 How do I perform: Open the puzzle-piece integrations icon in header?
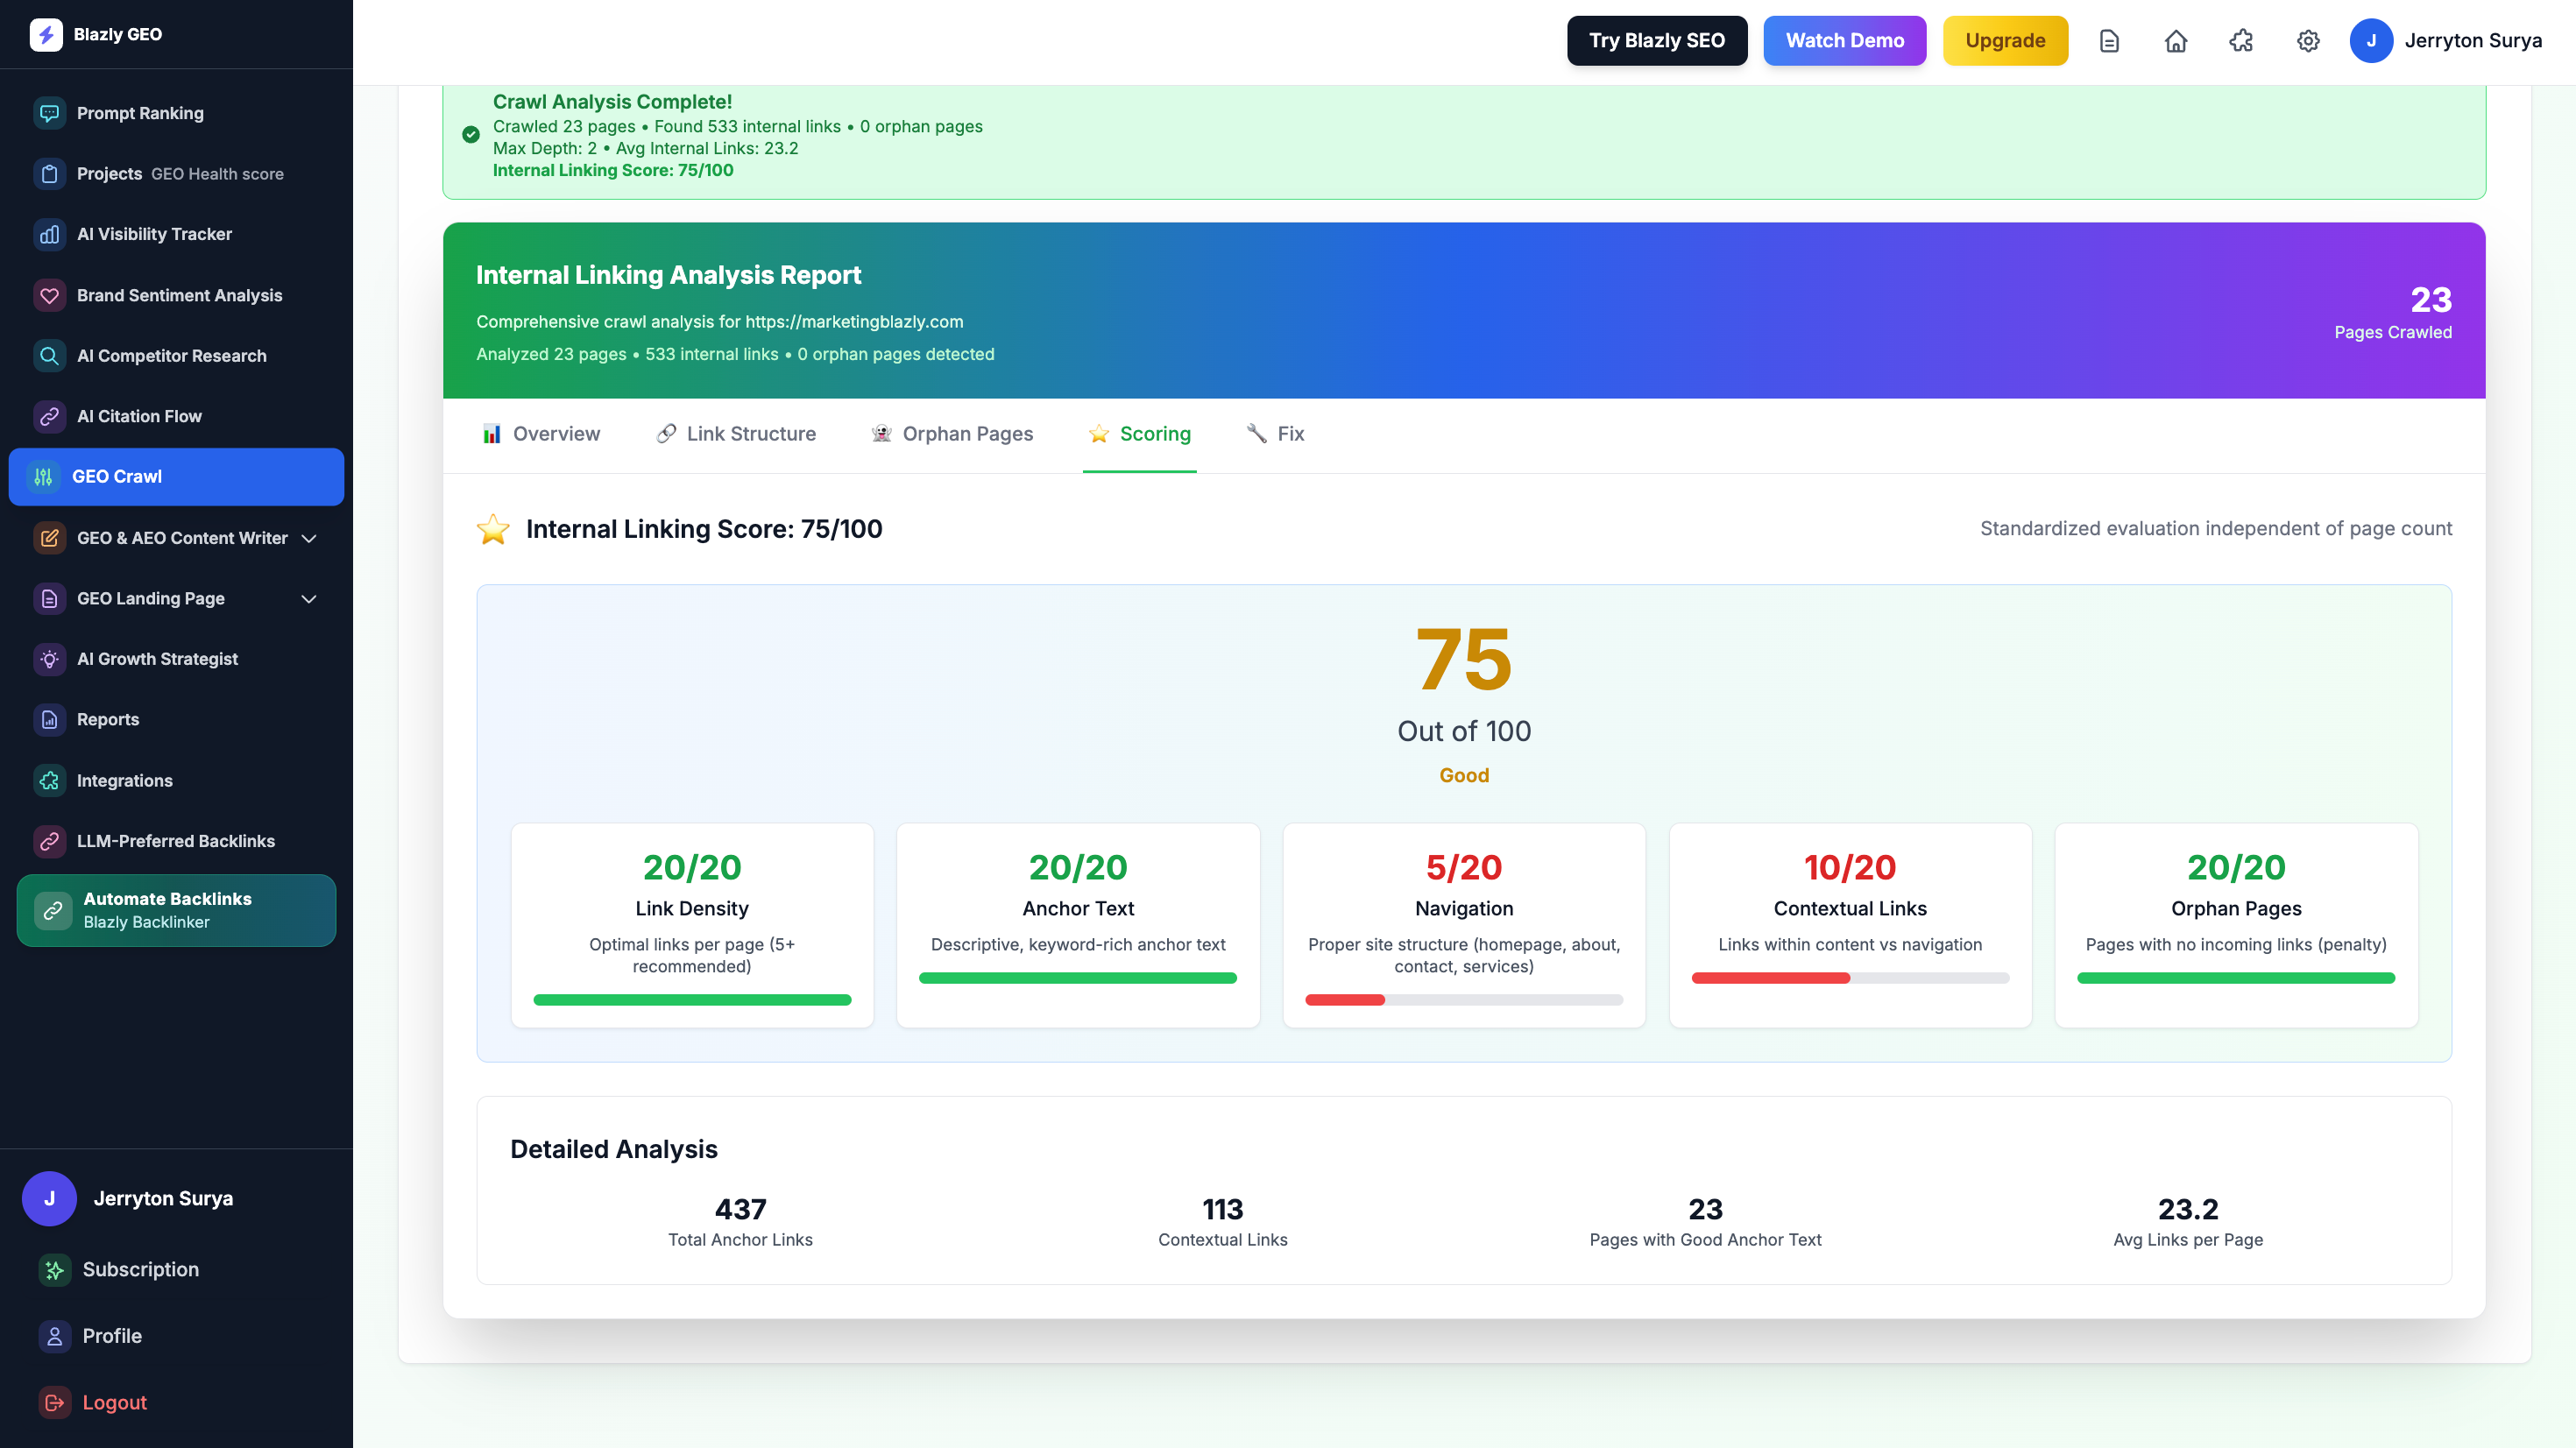click(2241, 41)
